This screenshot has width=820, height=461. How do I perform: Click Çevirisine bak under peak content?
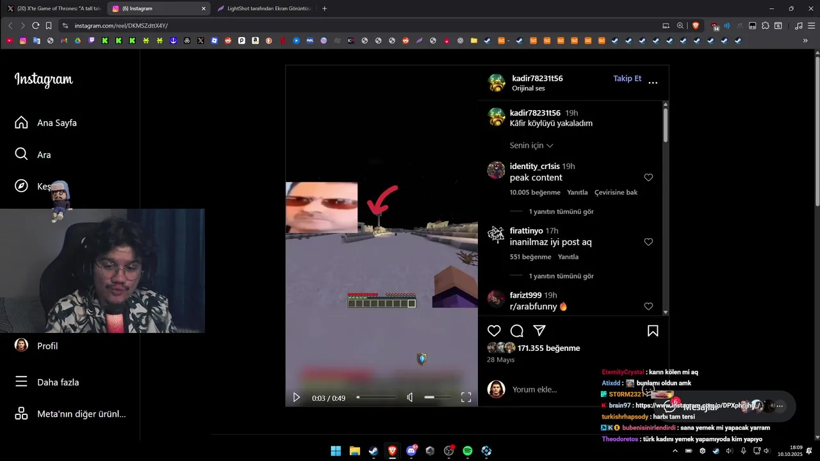click(x=616, y=192)
